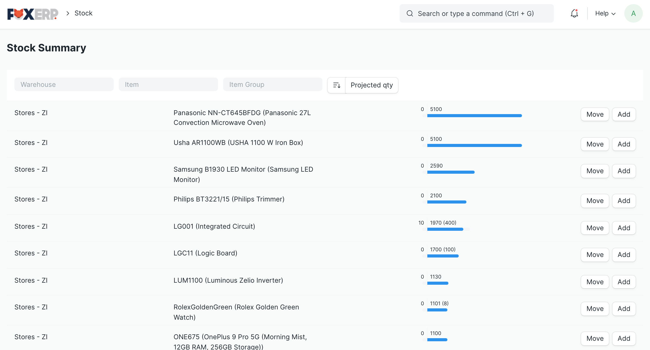
Task: Focus the Item filter field
Action: (x=168, y=85)
